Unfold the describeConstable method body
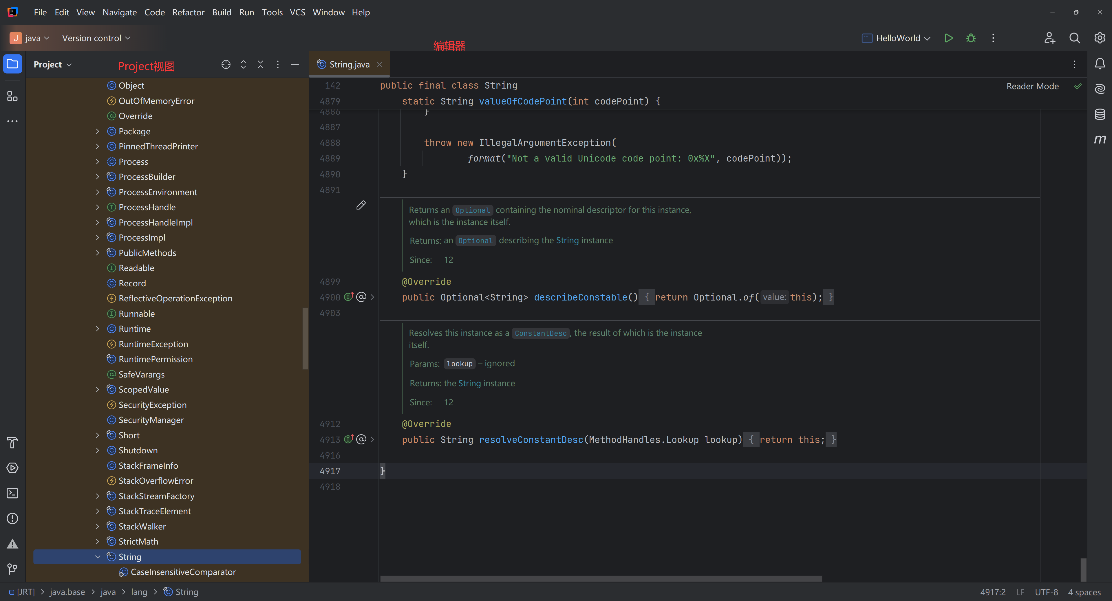The image size is (1112, 601). point(372,297)
